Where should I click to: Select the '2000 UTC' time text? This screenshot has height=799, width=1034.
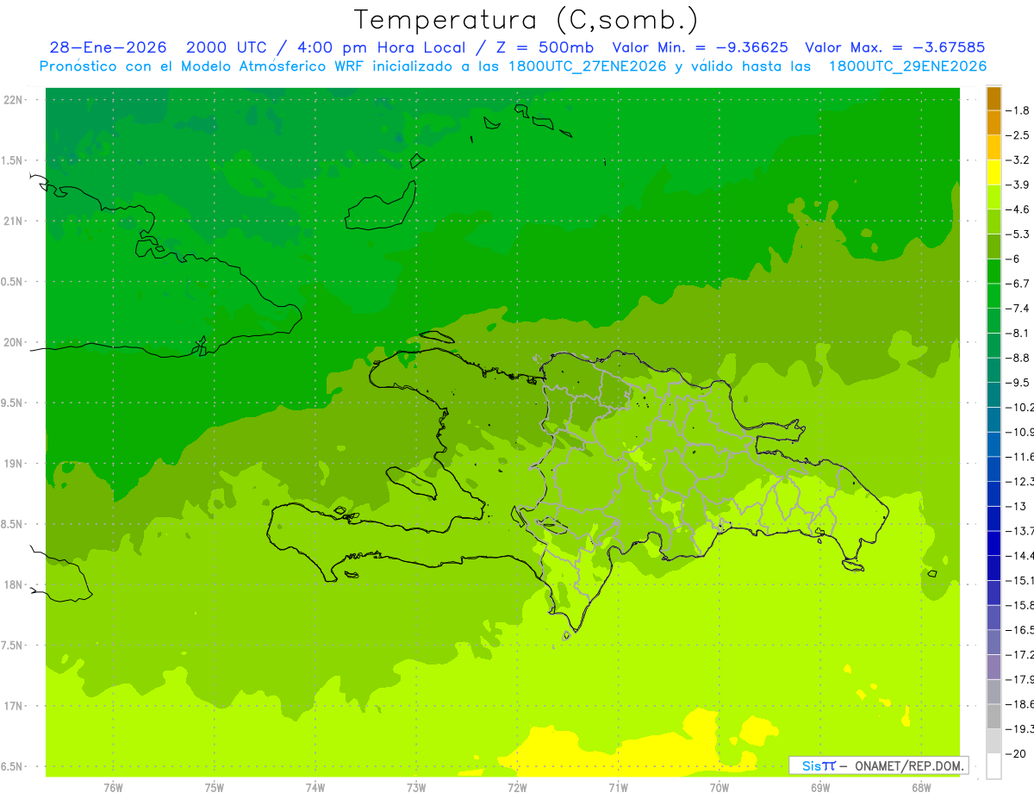point(227,47)
